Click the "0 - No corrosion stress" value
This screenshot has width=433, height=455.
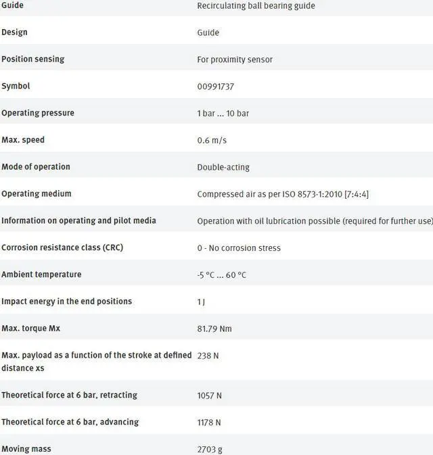[x=239, y=248]
